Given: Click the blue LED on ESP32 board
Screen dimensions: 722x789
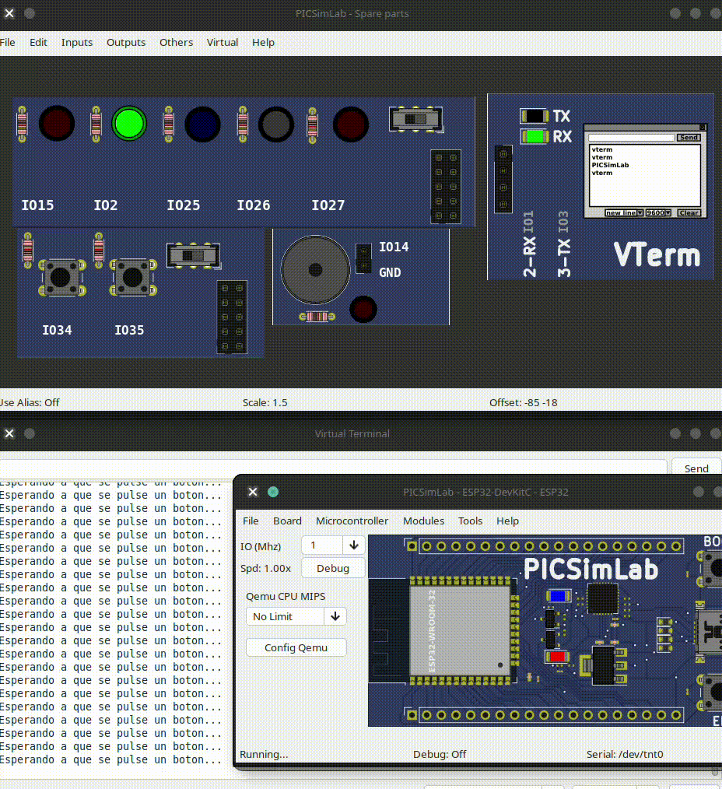Looking at the screenshot, I should pyautogui.click(x=558, y=596).
